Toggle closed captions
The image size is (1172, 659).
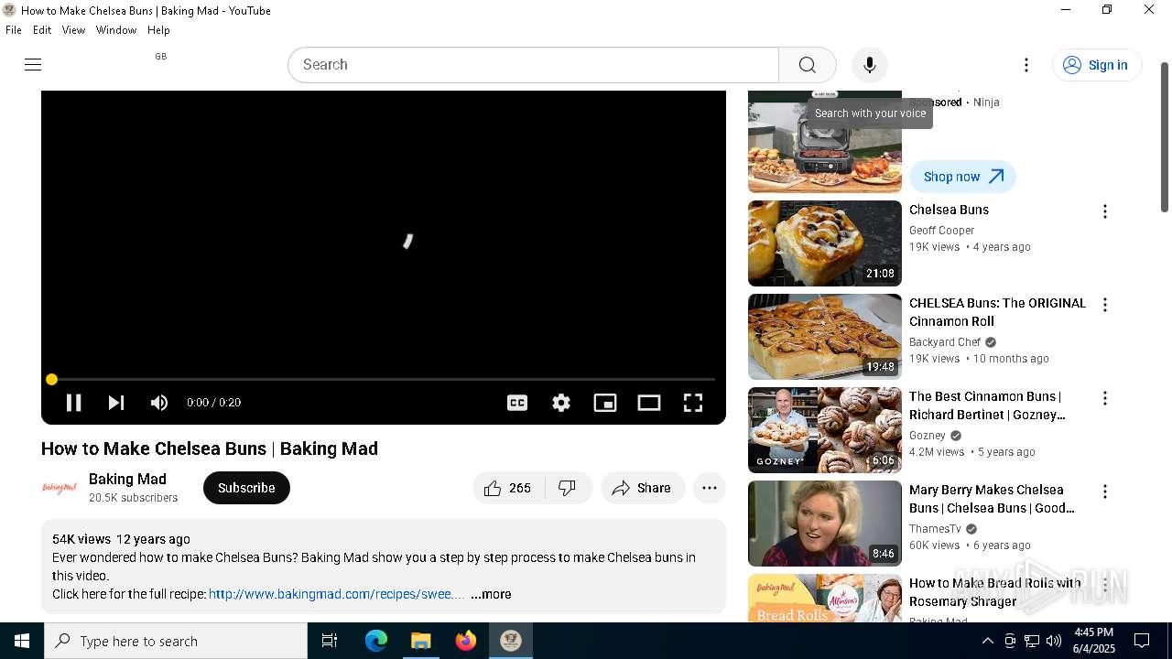(517, 403)
